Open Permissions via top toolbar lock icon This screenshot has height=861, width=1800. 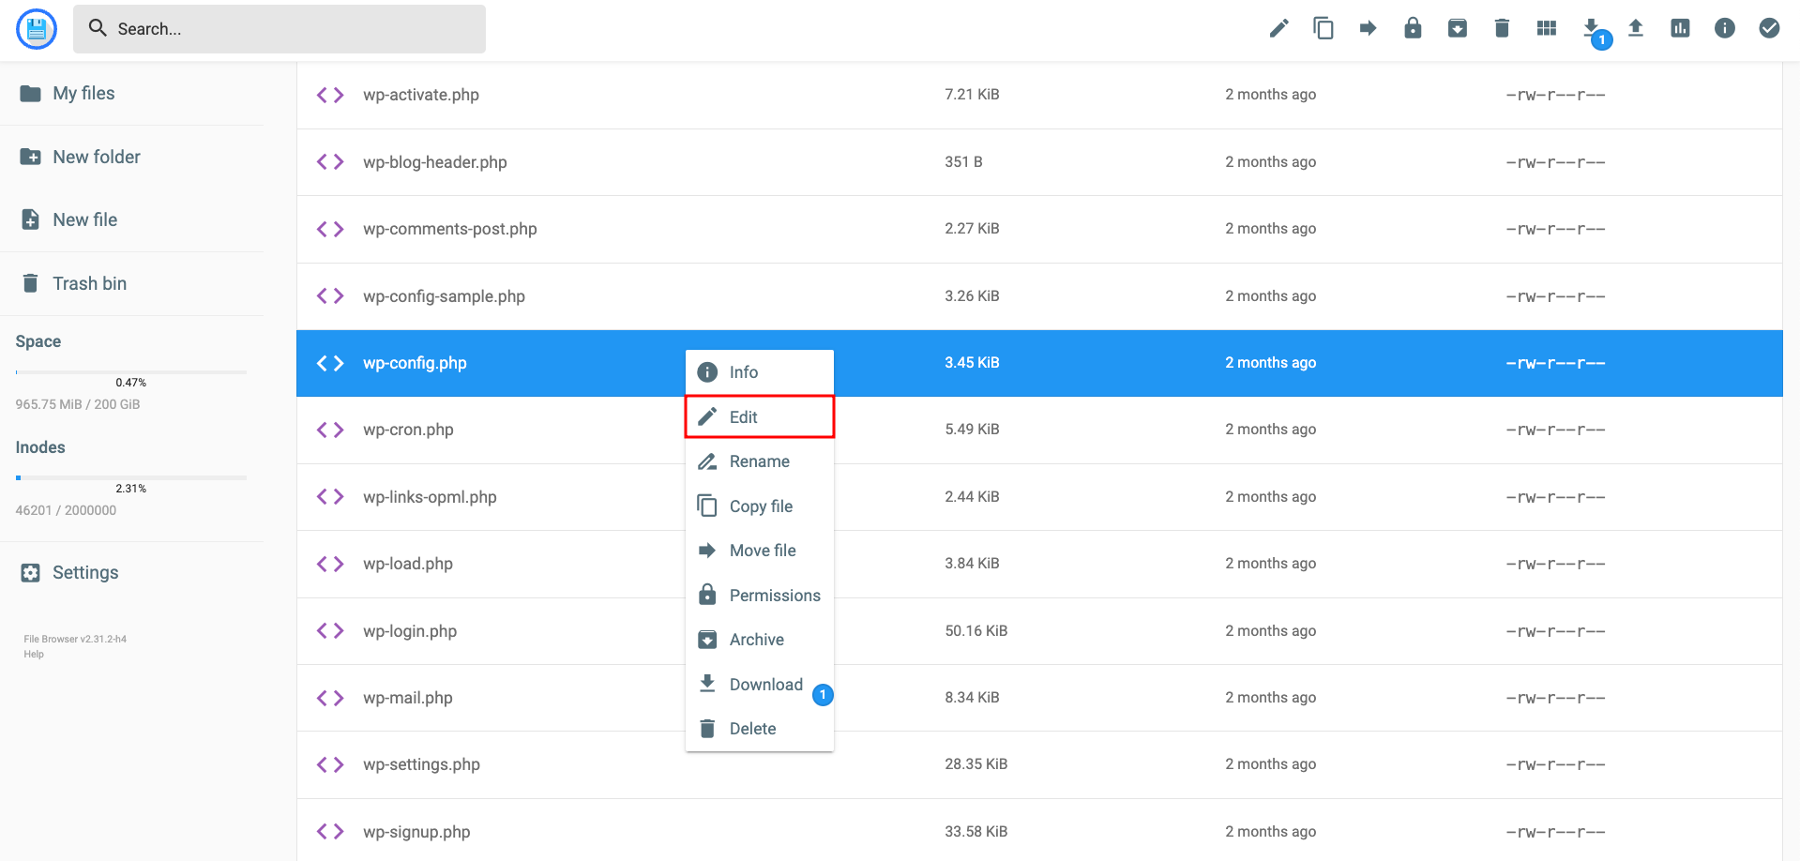[1413, 28]
